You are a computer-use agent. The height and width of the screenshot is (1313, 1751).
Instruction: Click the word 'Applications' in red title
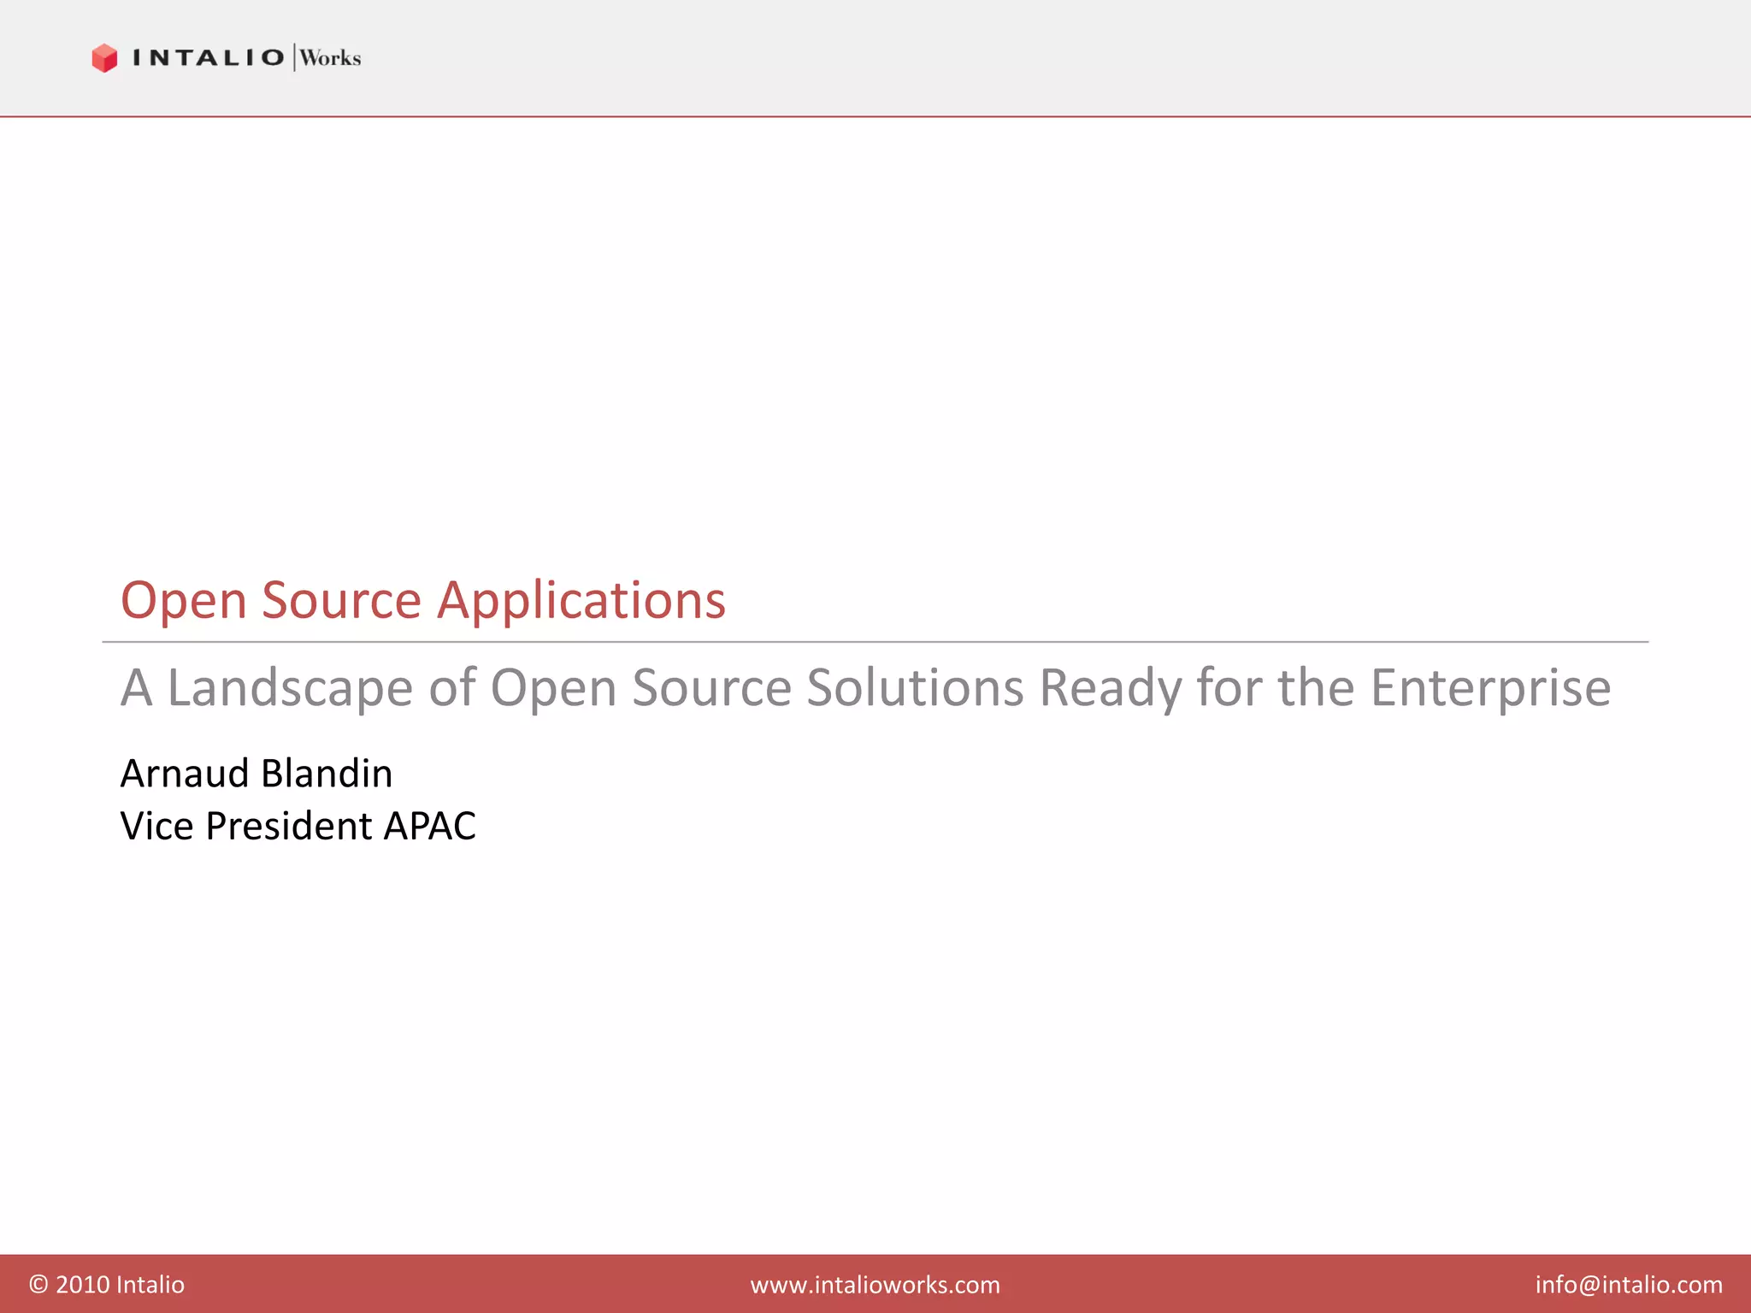click(581, 600)
